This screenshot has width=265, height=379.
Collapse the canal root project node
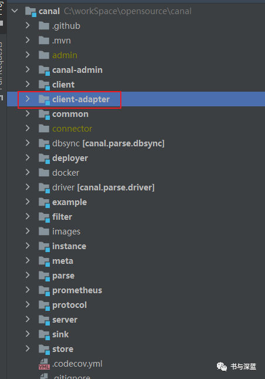click(x=15, y=11)
